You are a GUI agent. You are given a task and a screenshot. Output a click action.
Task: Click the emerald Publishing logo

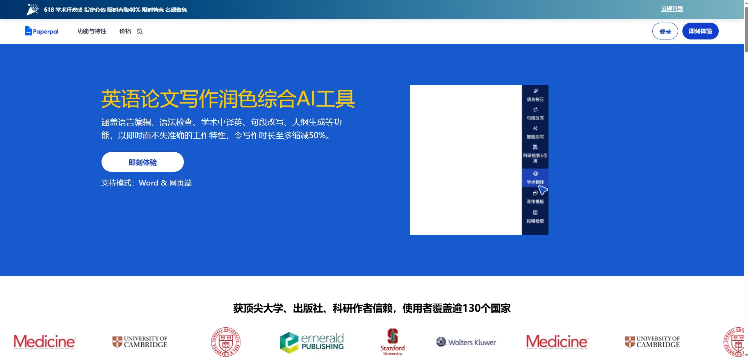312,342
